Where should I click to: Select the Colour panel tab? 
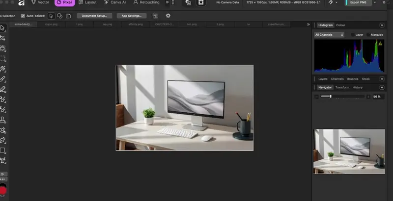[x=340, y=25]
